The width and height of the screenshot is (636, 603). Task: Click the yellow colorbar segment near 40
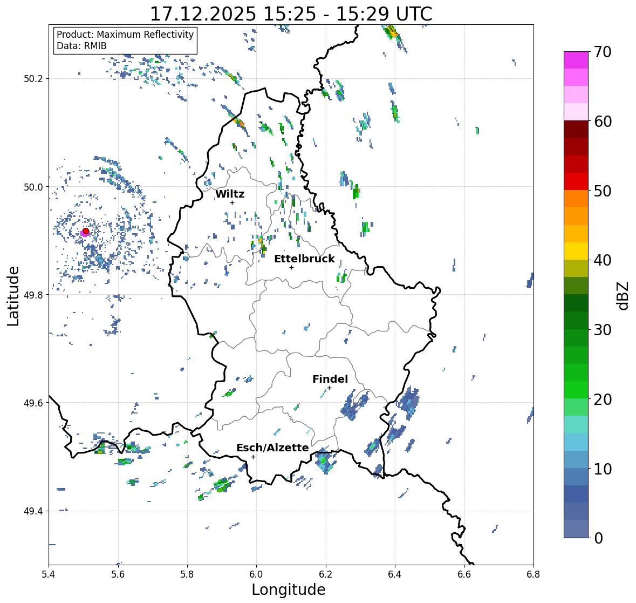coord(576,251)
